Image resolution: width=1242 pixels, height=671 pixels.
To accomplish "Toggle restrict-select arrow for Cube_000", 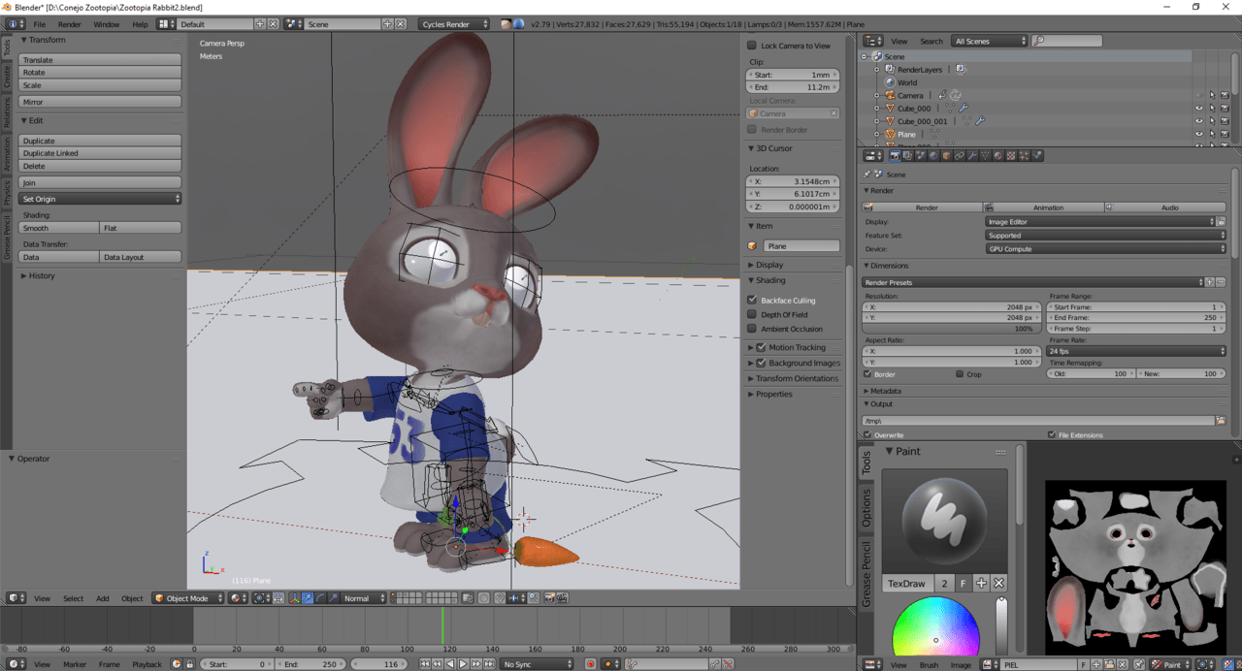I will coord(1212,109).
